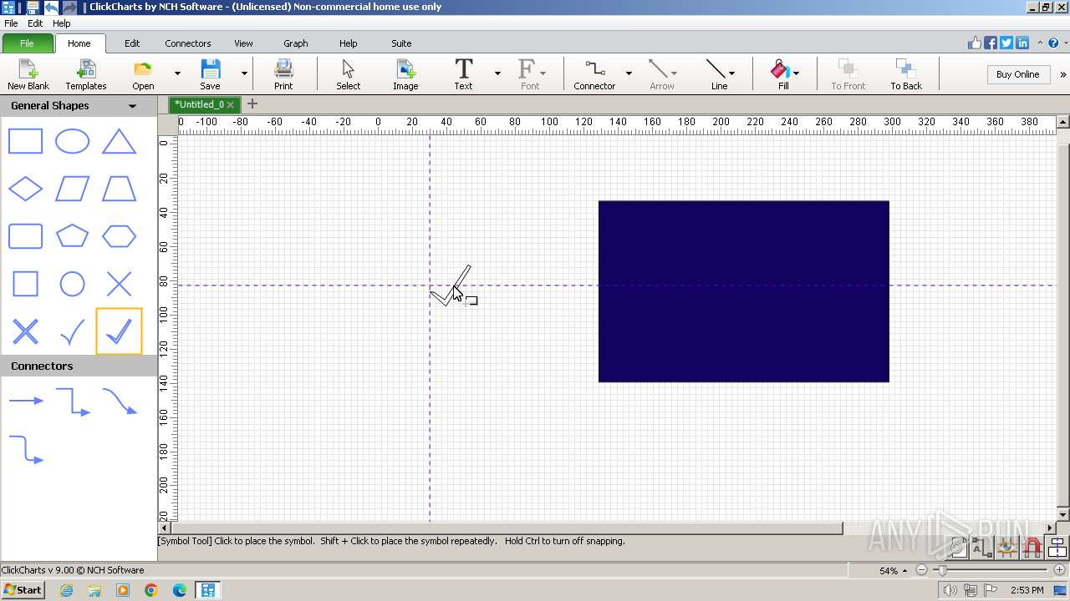
Task: Select the diamond shape
Action: pos(25,189)
